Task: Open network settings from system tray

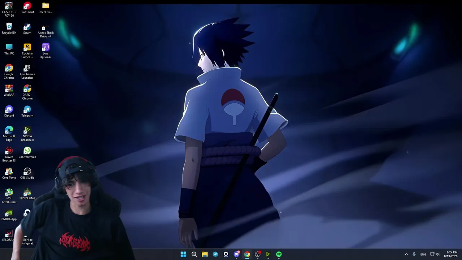Action: click(x=432, y=254)
